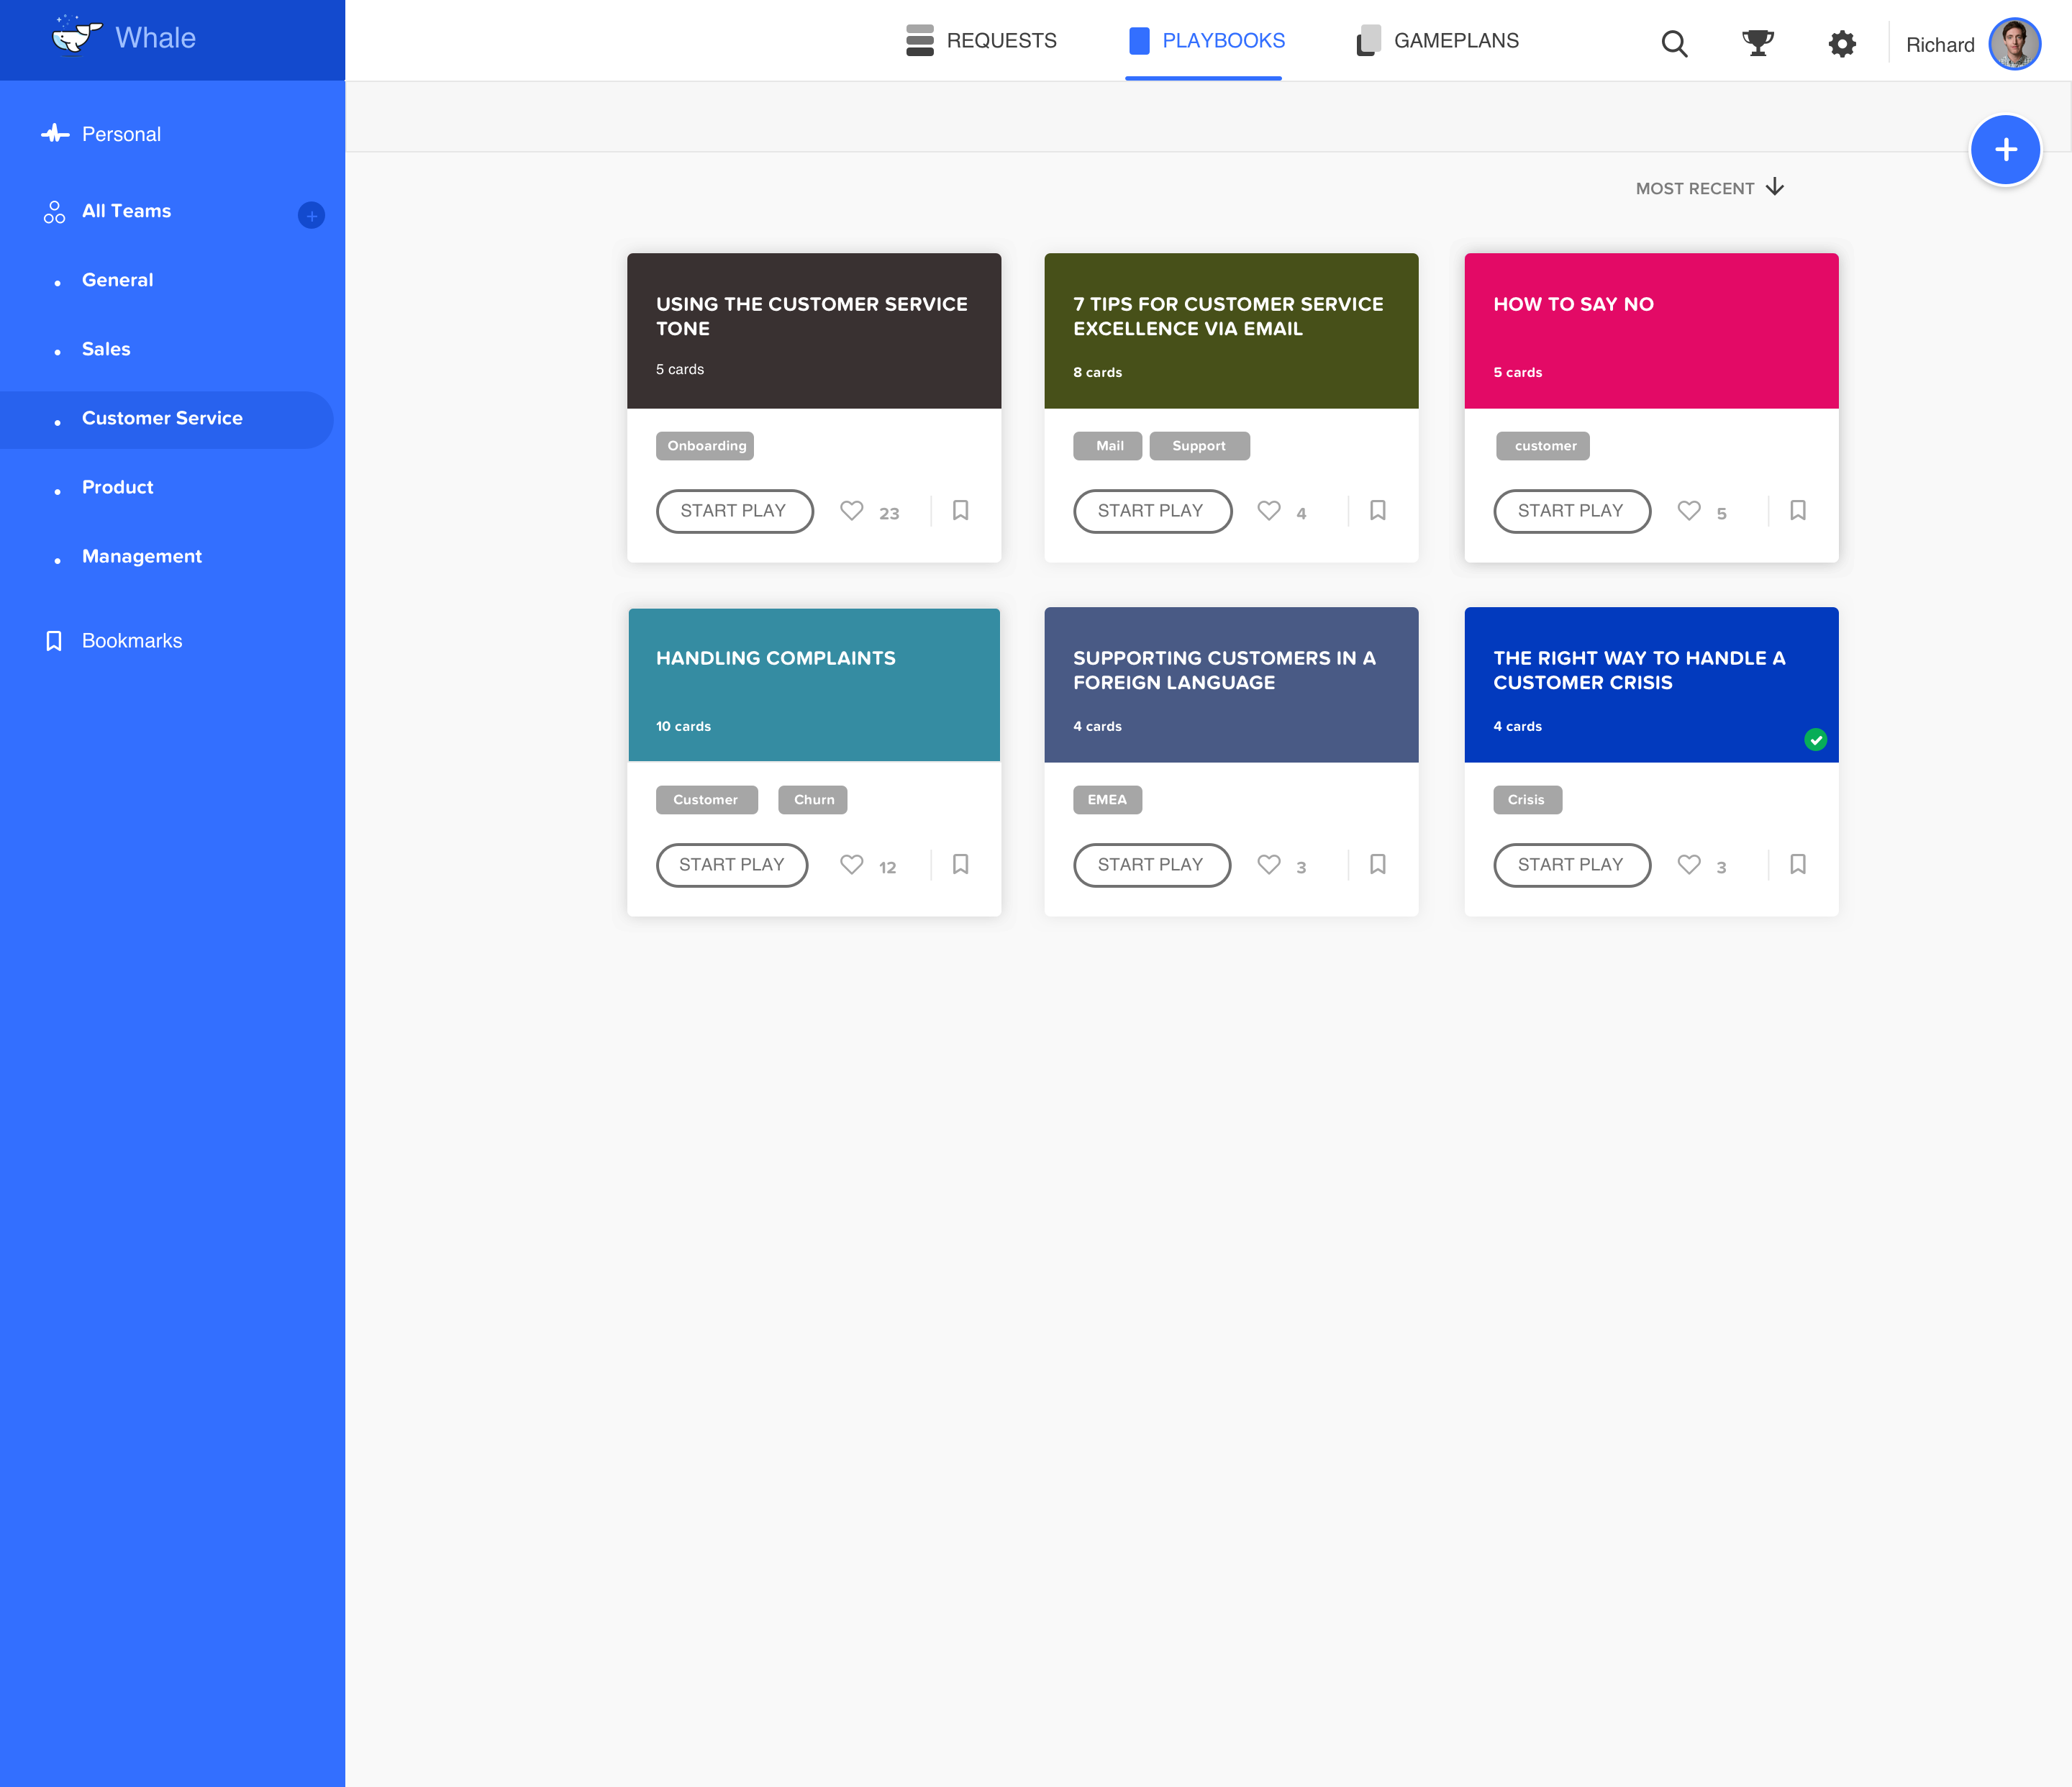The width and height of the screenshot is (2072, 1787).
Task: Click the pink How To Say No header
Action: click(1651, 331)
